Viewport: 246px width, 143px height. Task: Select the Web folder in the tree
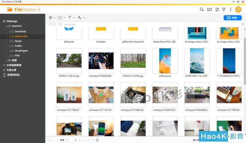[x=17, y=55]
